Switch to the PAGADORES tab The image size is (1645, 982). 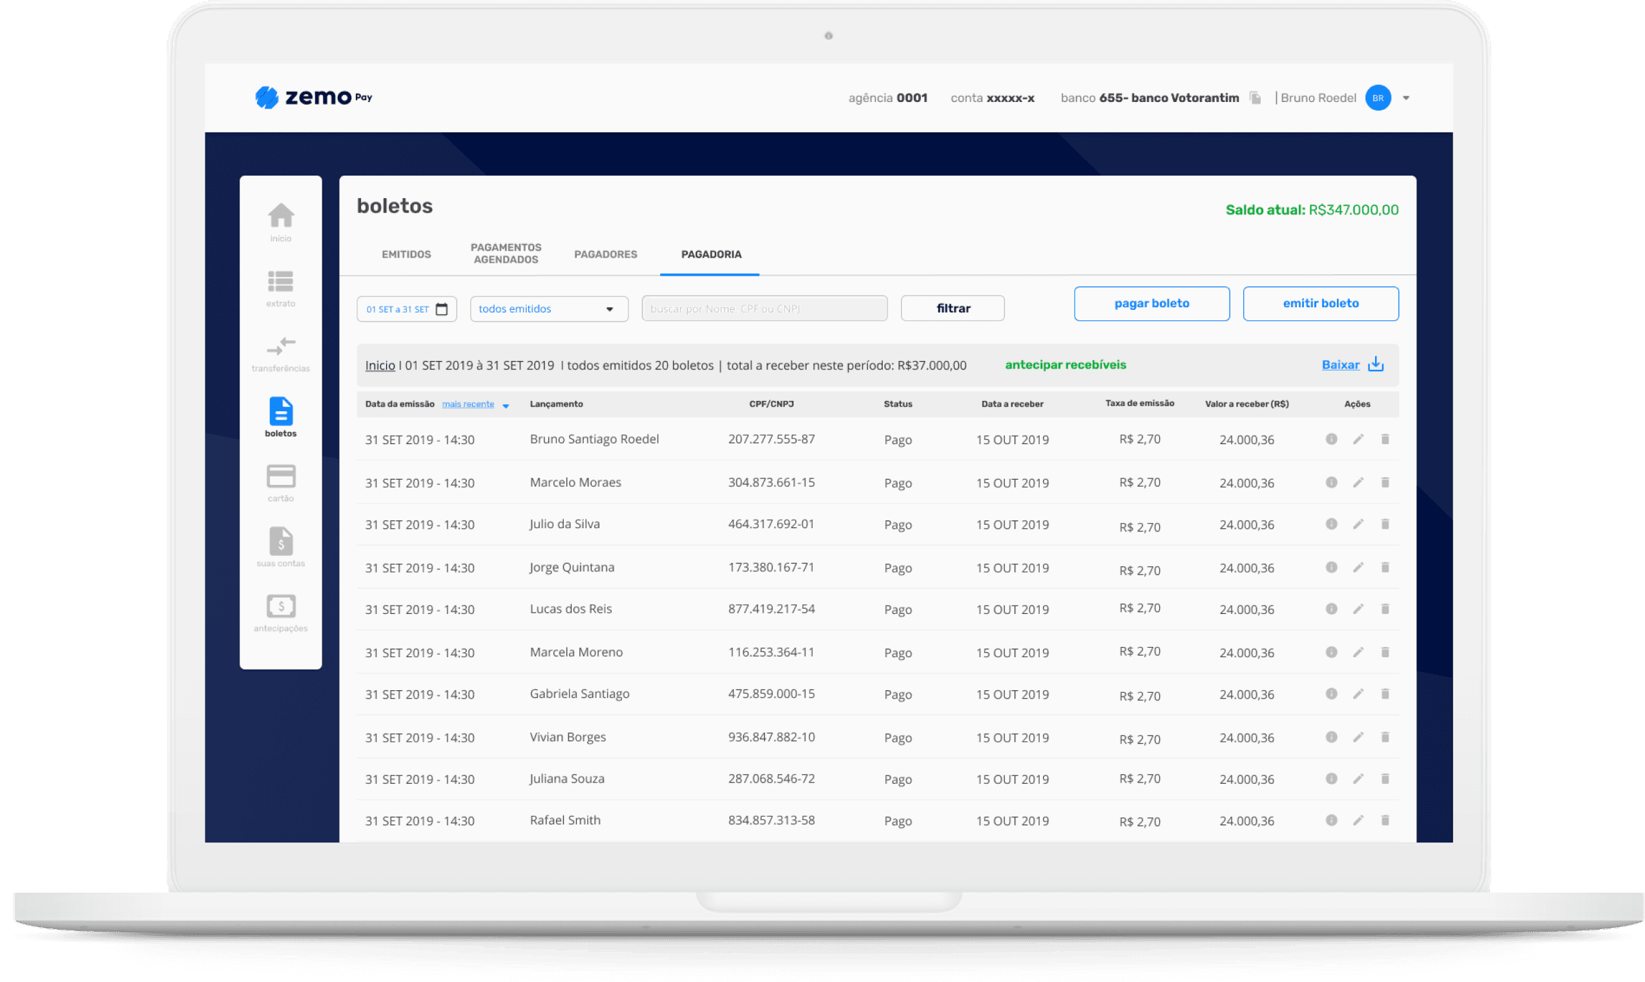[605, 254]
